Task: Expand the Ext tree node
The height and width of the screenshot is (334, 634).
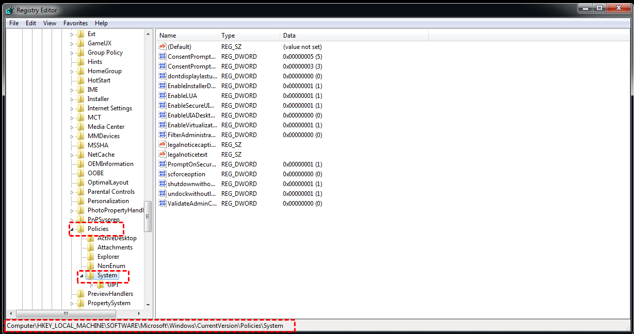Action: tap(72, 34)
